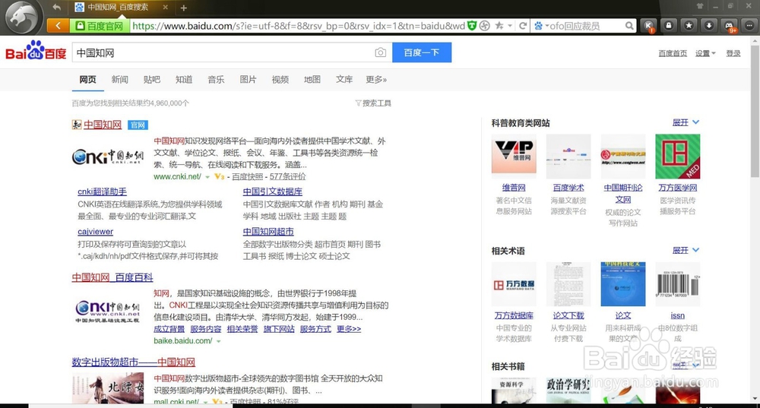760x408 pixels.
Task: Click the bookmark star in address bar
Action: [x=499, y=26]
